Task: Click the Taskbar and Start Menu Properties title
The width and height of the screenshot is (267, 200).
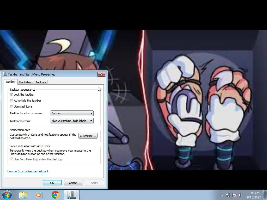Action: [x=32, y=74]
